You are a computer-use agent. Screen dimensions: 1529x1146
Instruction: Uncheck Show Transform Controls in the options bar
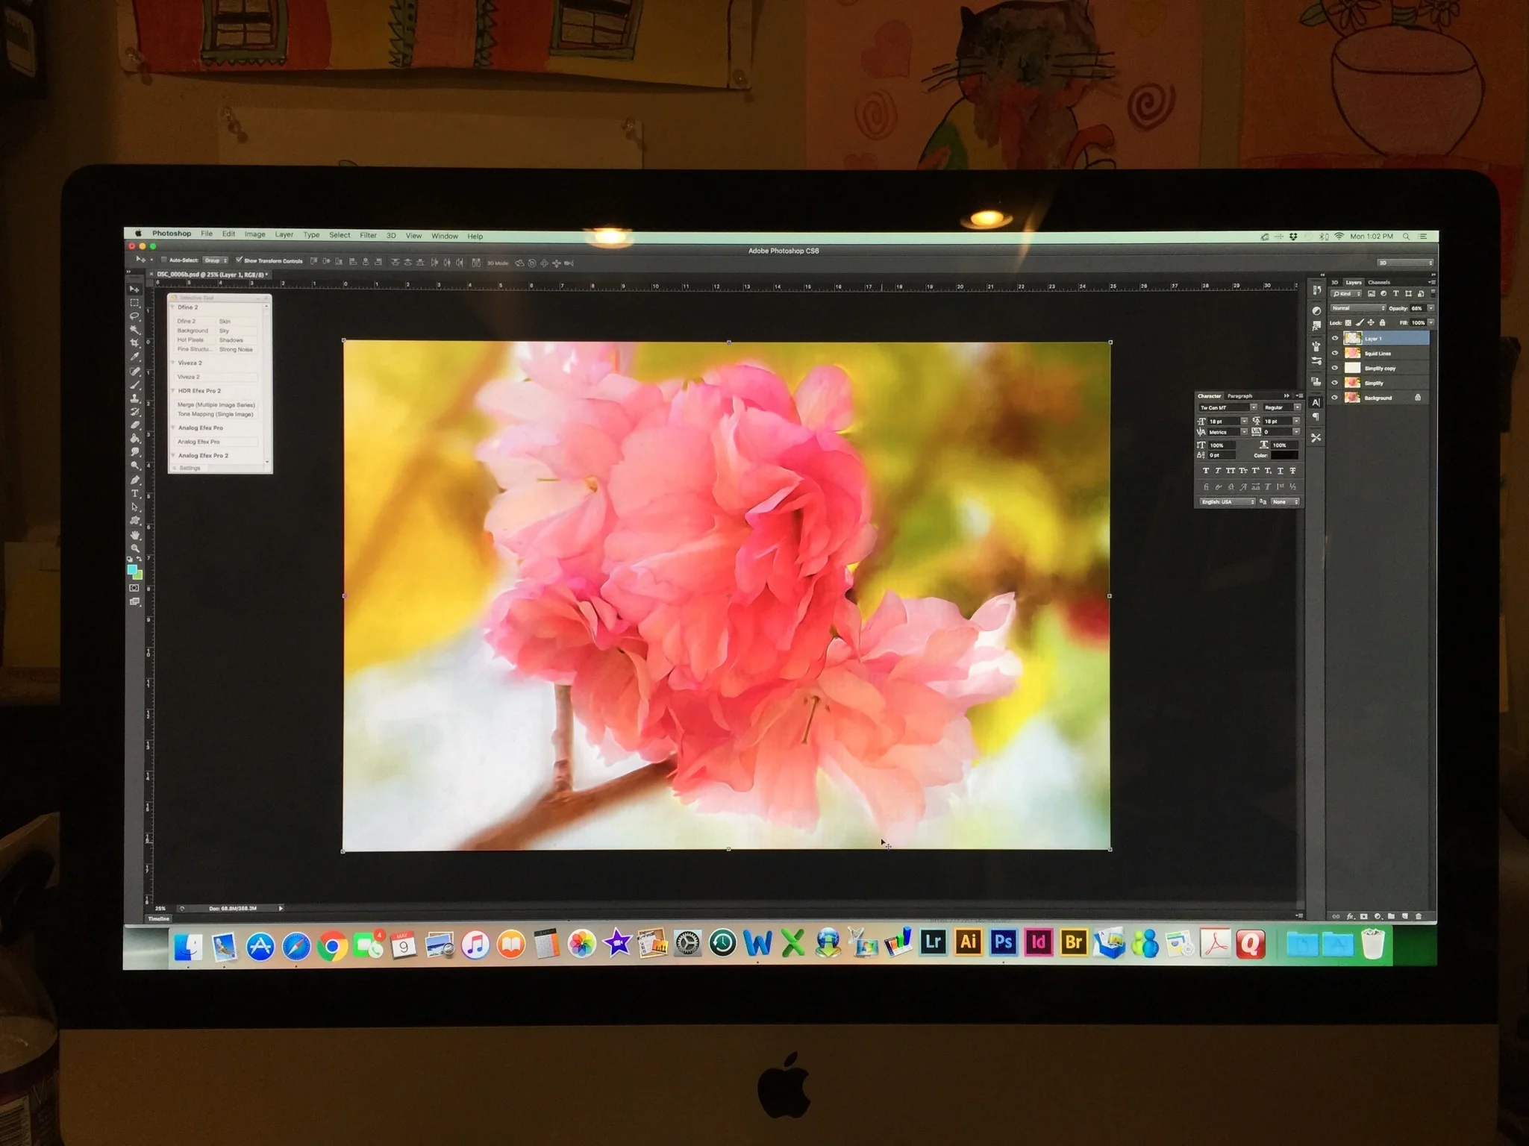point(239,261)
